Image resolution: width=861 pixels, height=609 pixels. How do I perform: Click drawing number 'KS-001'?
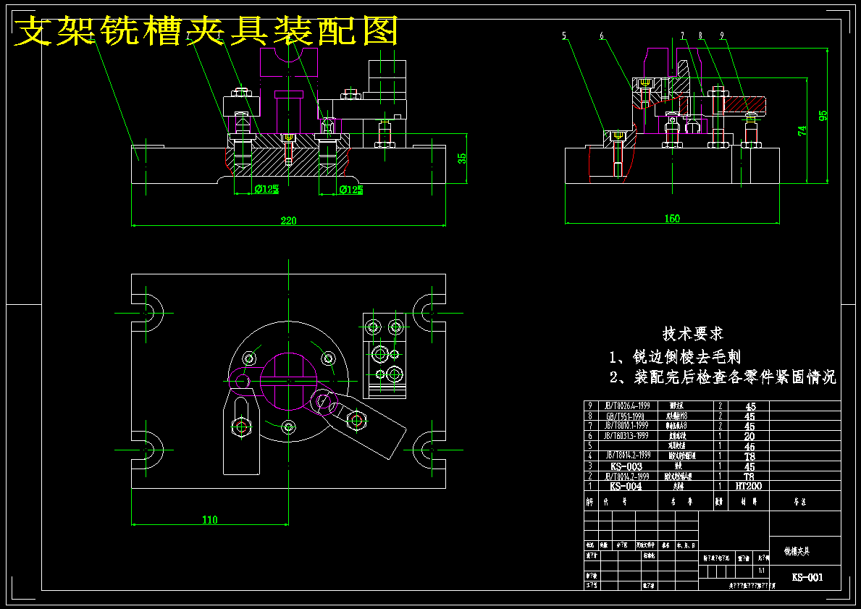click(807, 577)
